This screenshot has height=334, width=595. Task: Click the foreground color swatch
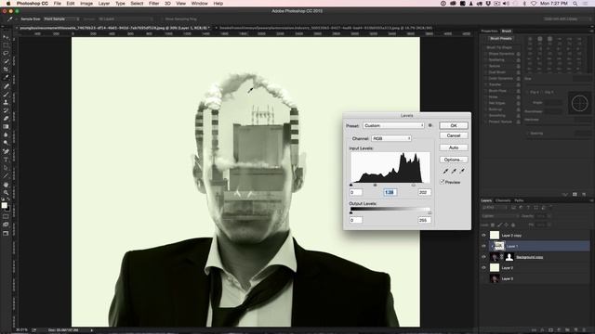[4, 205]
